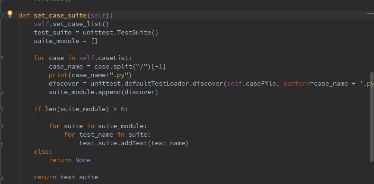Click the else keyword

pyautogui.click(x=41, y=151)
